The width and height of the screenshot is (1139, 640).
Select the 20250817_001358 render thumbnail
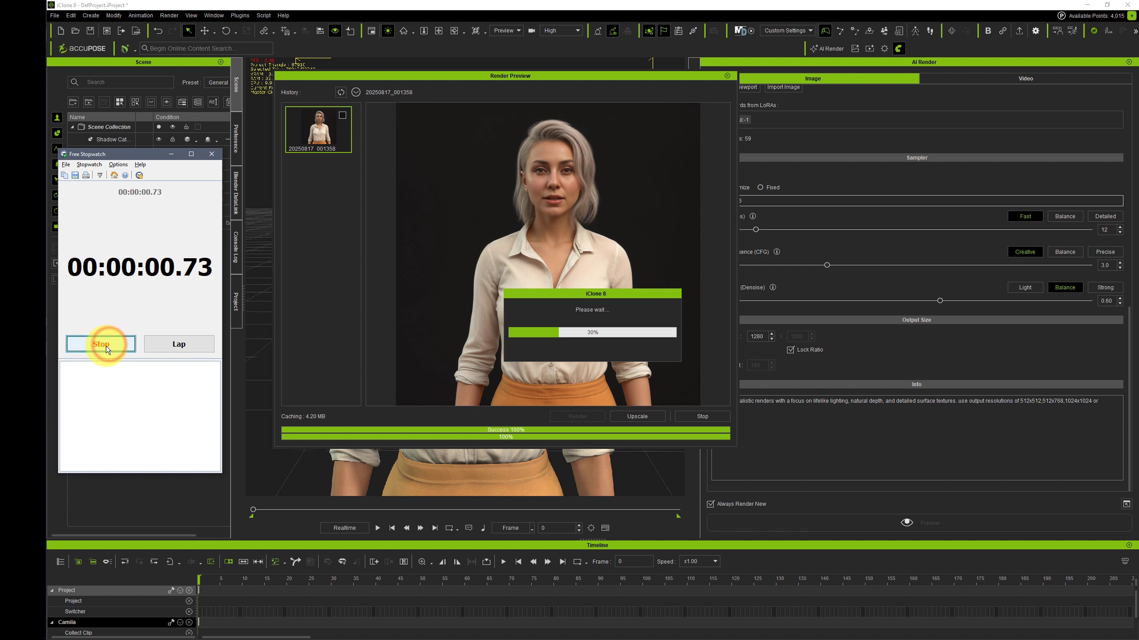(x=319, y=129)
